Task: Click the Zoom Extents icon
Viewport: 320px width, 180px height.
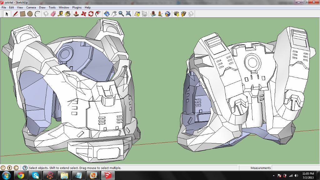Action: (x=128, y=14)
